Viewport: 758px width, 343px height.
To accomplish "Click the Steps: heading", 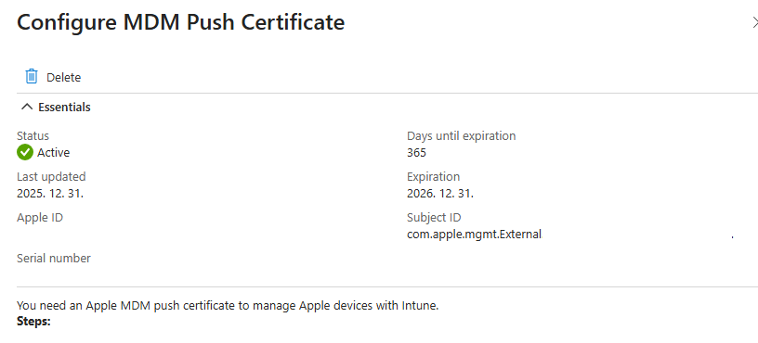I will coord(33,322).
